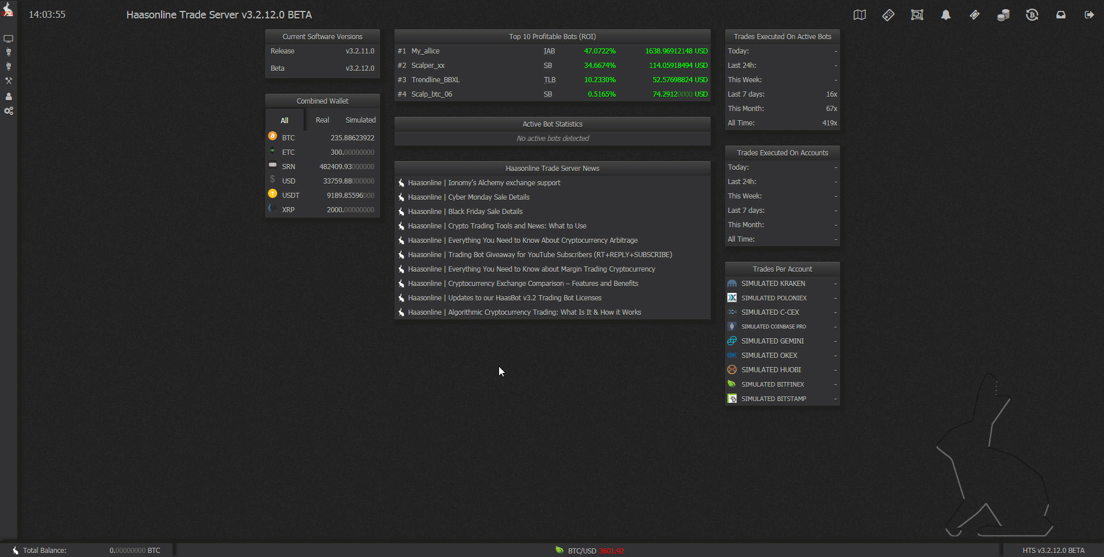
Task: Click the All Time 419x trades value
Action: tap(830, 123)
